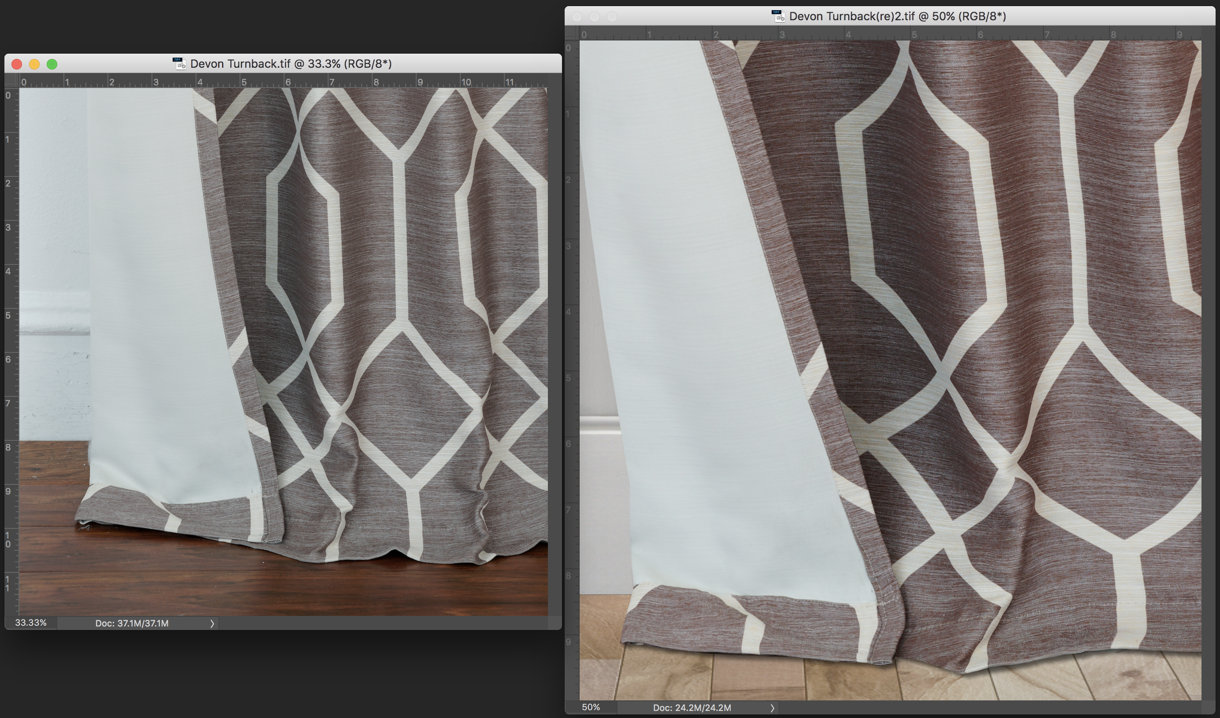Image resolution: width=1220 pixels, height=718 pixels.
Task: Expand status bar arrow next to Doc: 24.2M/24.2M
Action: 772,708
